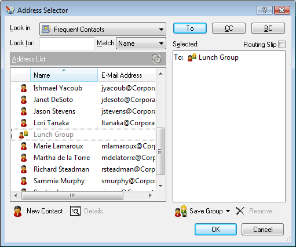Click the linked-rings icon in Address List bar
296x247 pixels.
point(156,59)
